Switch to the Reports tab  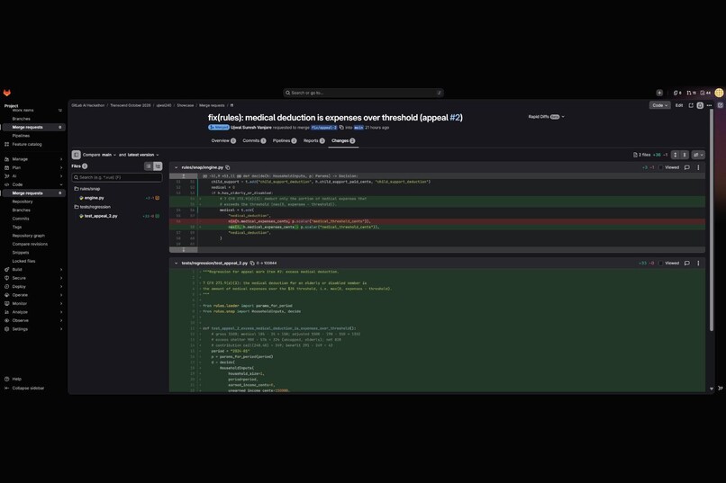[314, 140]
